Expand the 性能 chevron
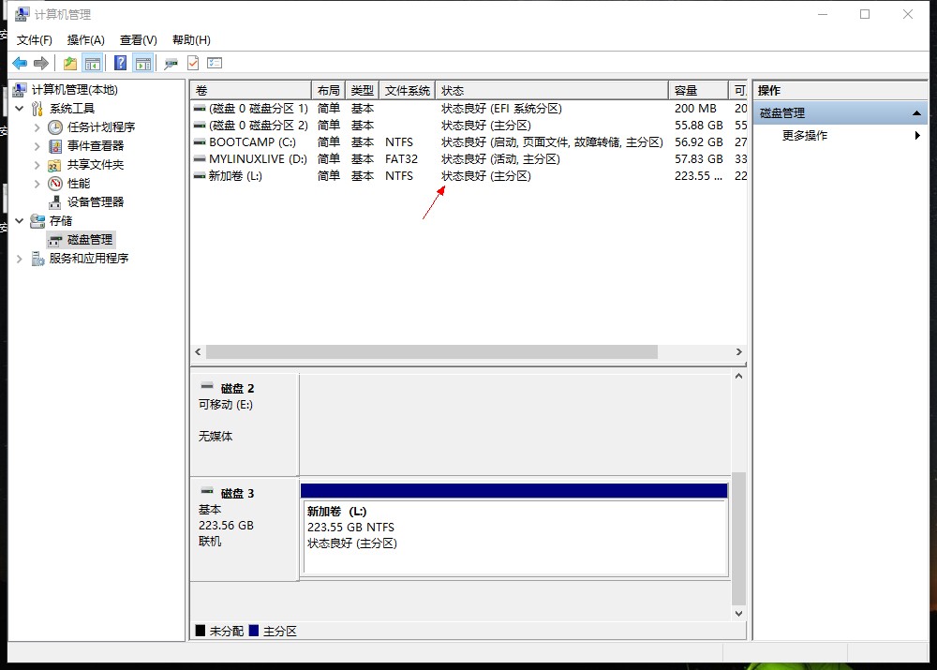The image size is (937, 670). [37, 184]
